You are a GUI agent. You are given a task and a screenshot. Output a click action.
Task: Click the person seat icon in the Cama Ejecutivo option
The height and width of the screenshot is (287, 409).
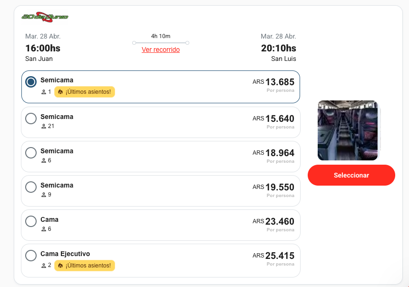coord(44,266)
